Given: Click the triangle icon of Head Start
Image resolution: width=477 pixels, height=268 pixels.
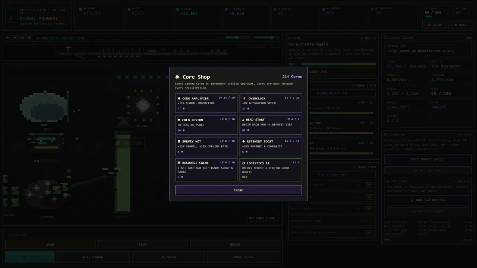Looking at the screenshot, I should click(243, 120).
